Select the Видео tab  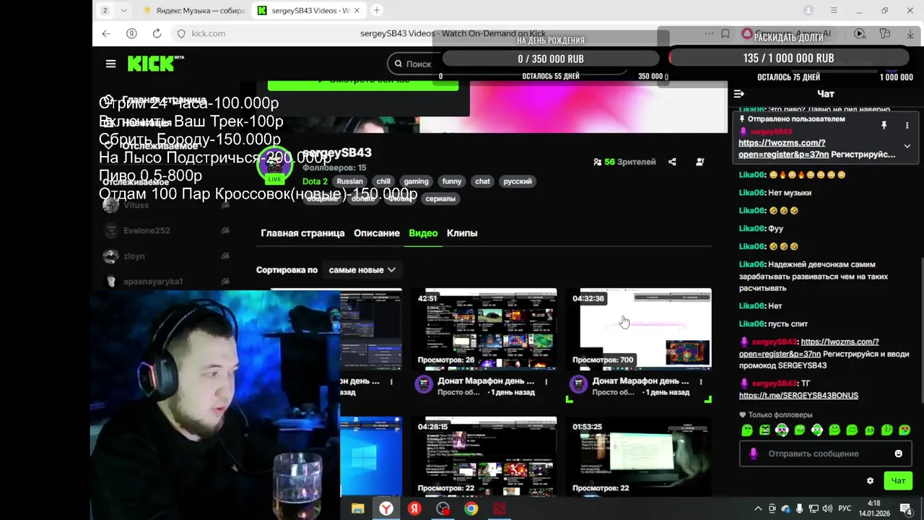423,233
